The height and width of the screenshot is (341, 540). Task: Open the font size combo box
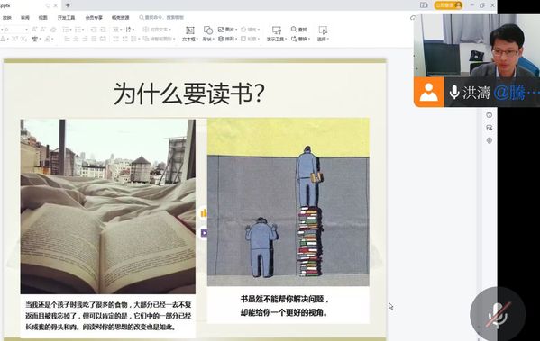(15, 30)
